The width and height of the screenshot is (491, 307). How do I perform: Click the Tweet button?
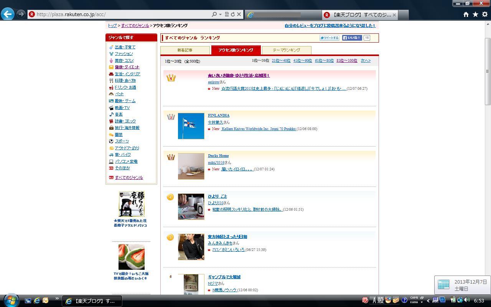tap(330, 38)
